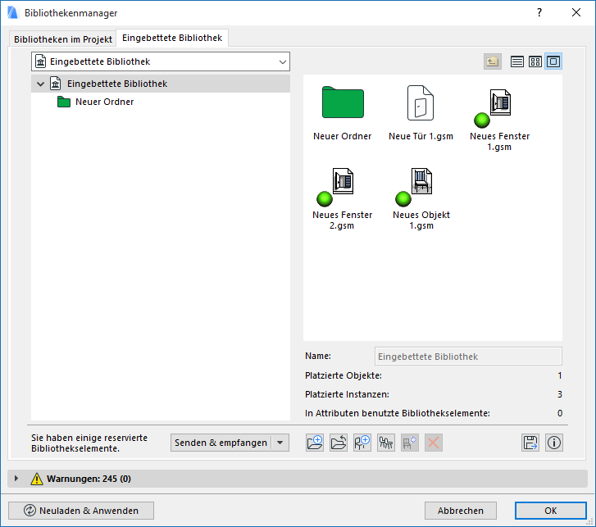The height and width of the screenshot is (527, 596).
Task: Expand the Warnungen section
Action: point(16,479)
